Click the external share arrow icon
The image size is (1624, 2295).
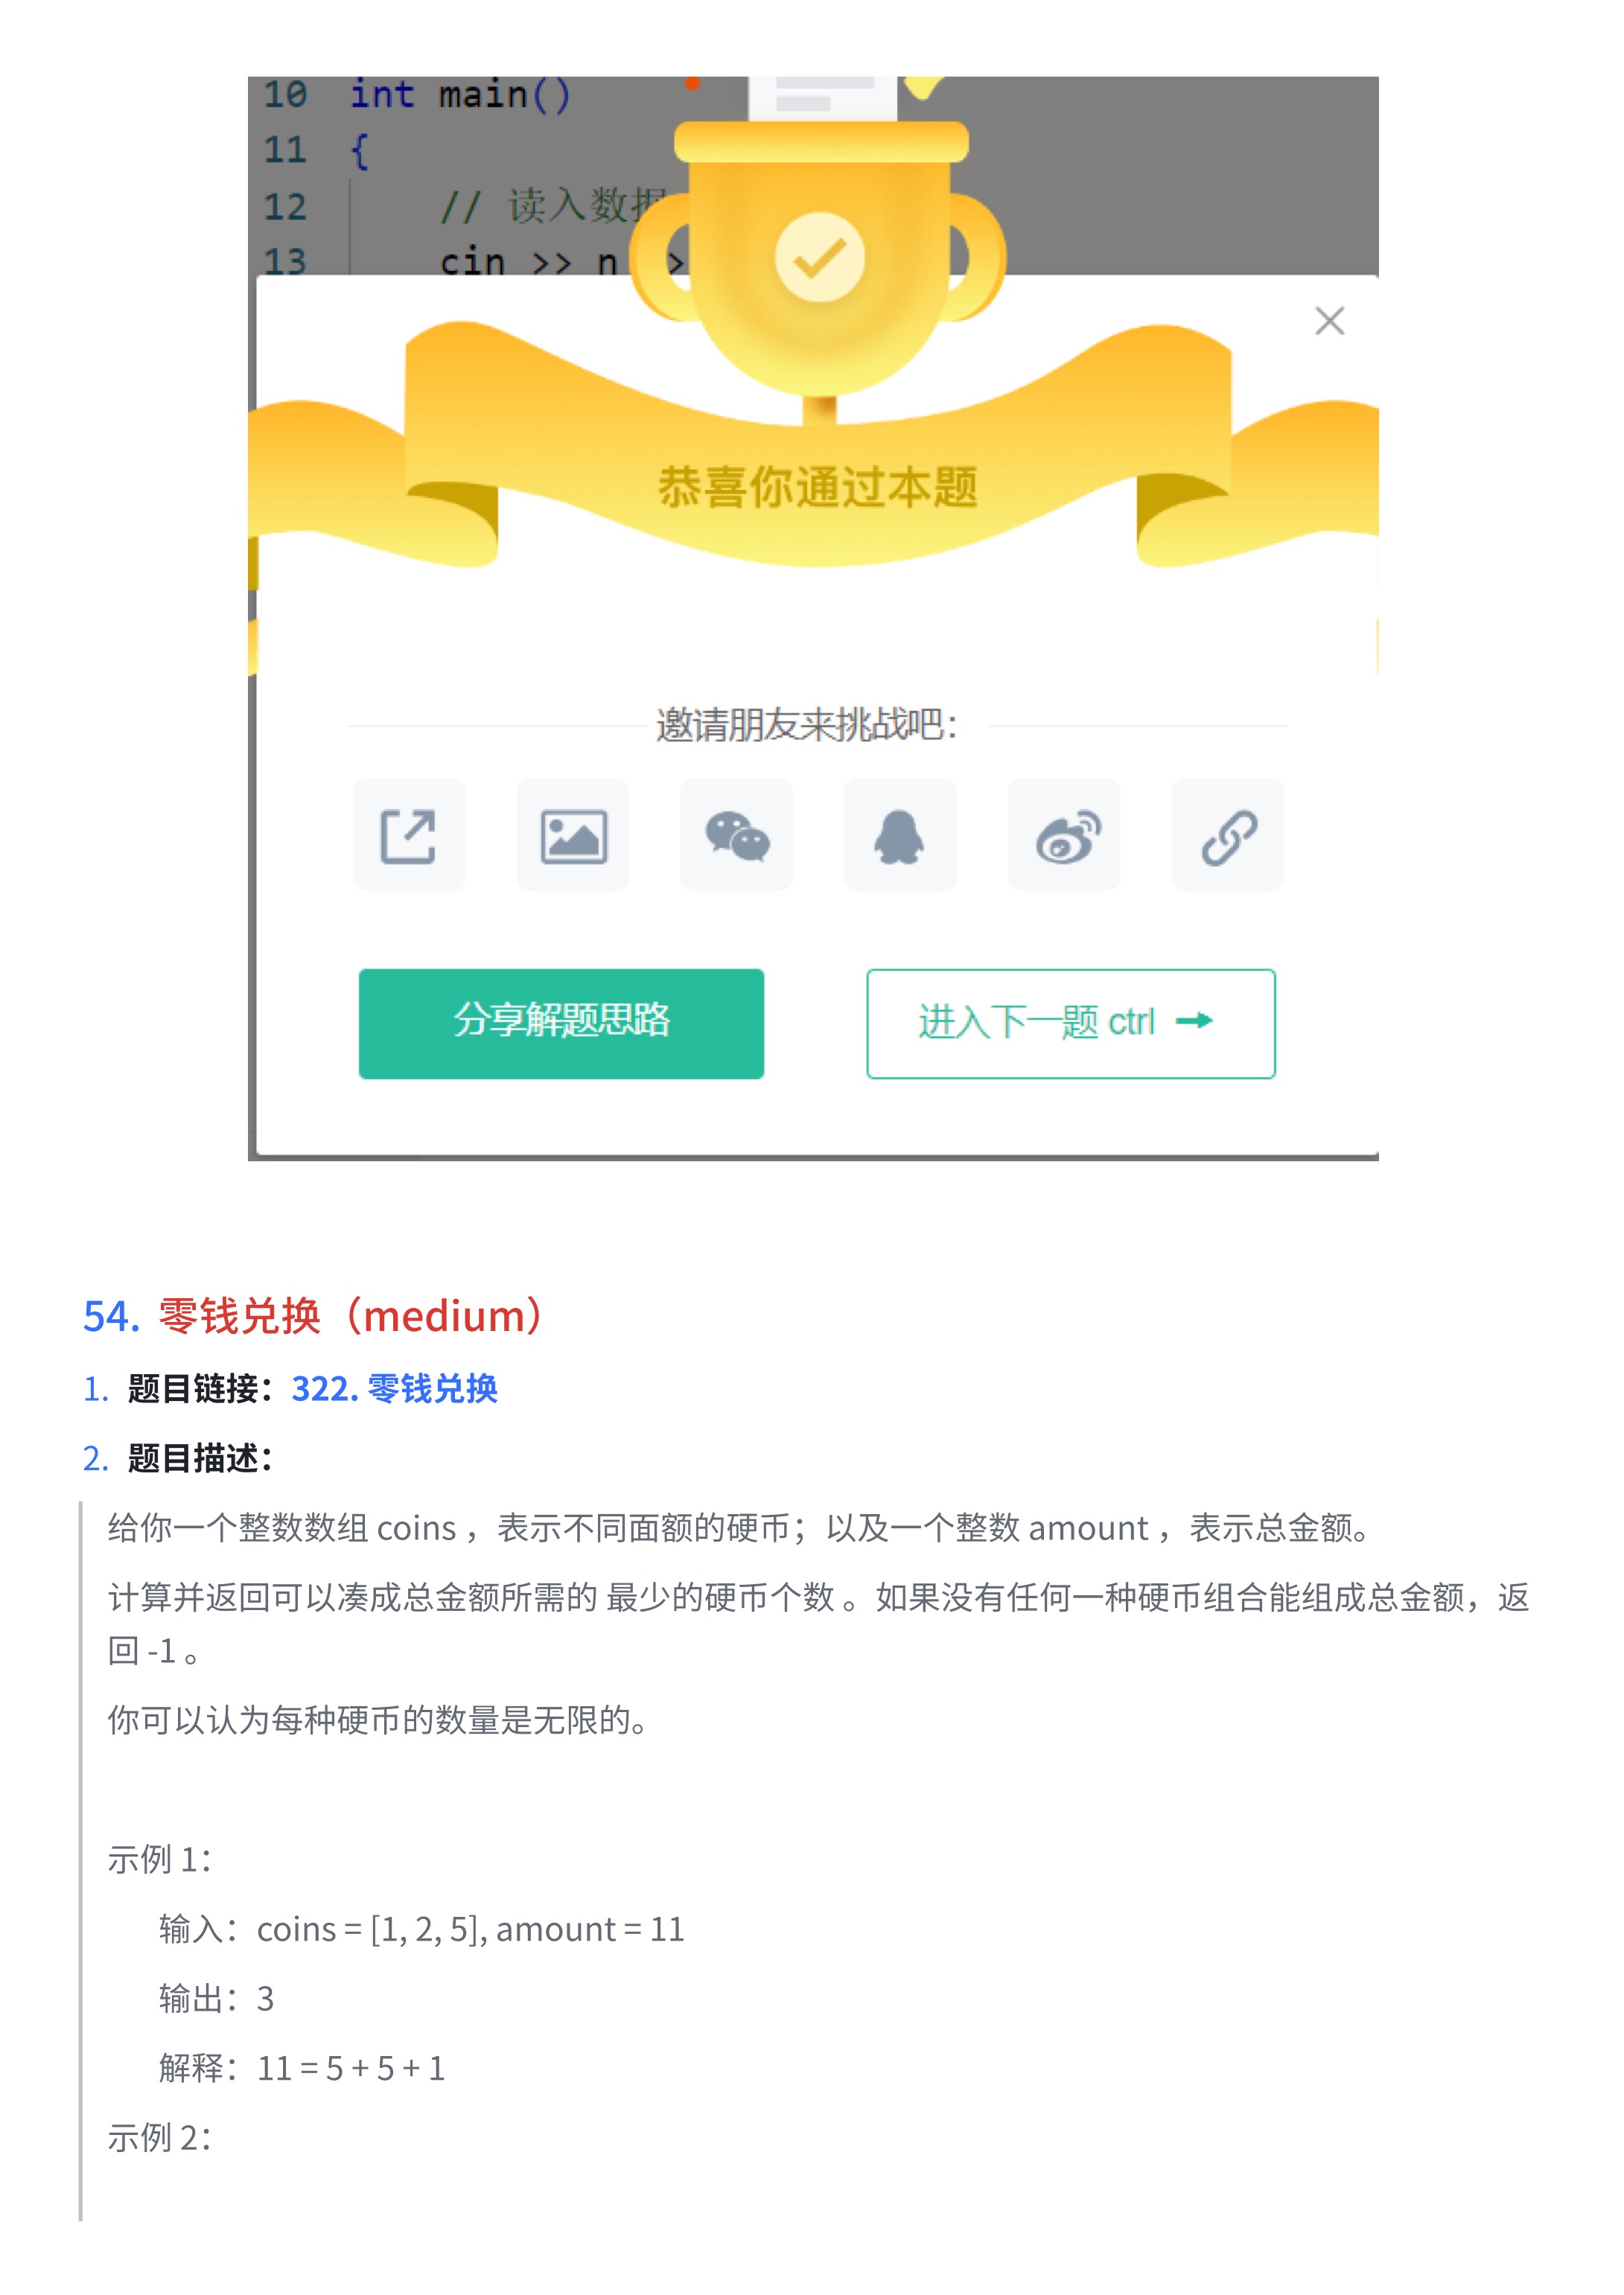408,836
